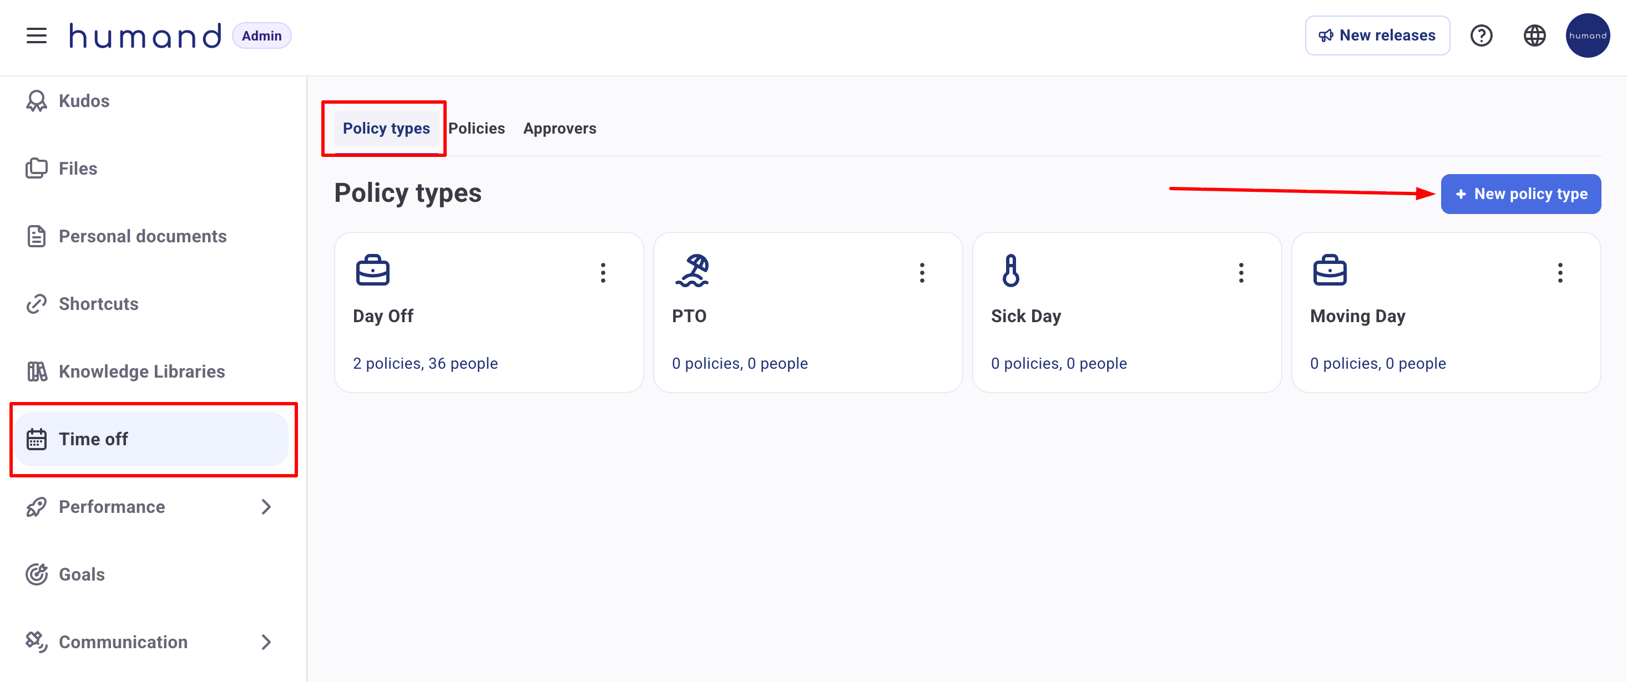
Task: Click the humand profile avatar
Action: tap(1586, 36)
